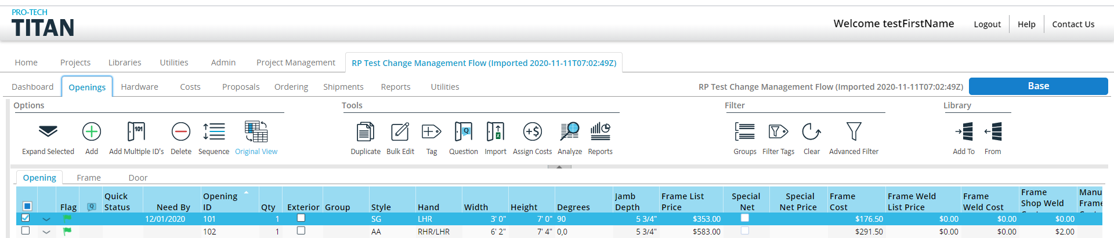Image resolution: width=1114 pixels, height=238 pixels.
Task: Check the Exterior box for opening 102
Action: click(301, 230)
